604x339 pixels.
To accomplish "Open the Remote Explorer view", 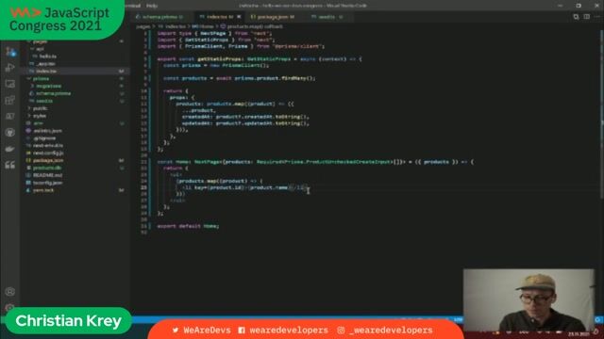I will 10,84.
